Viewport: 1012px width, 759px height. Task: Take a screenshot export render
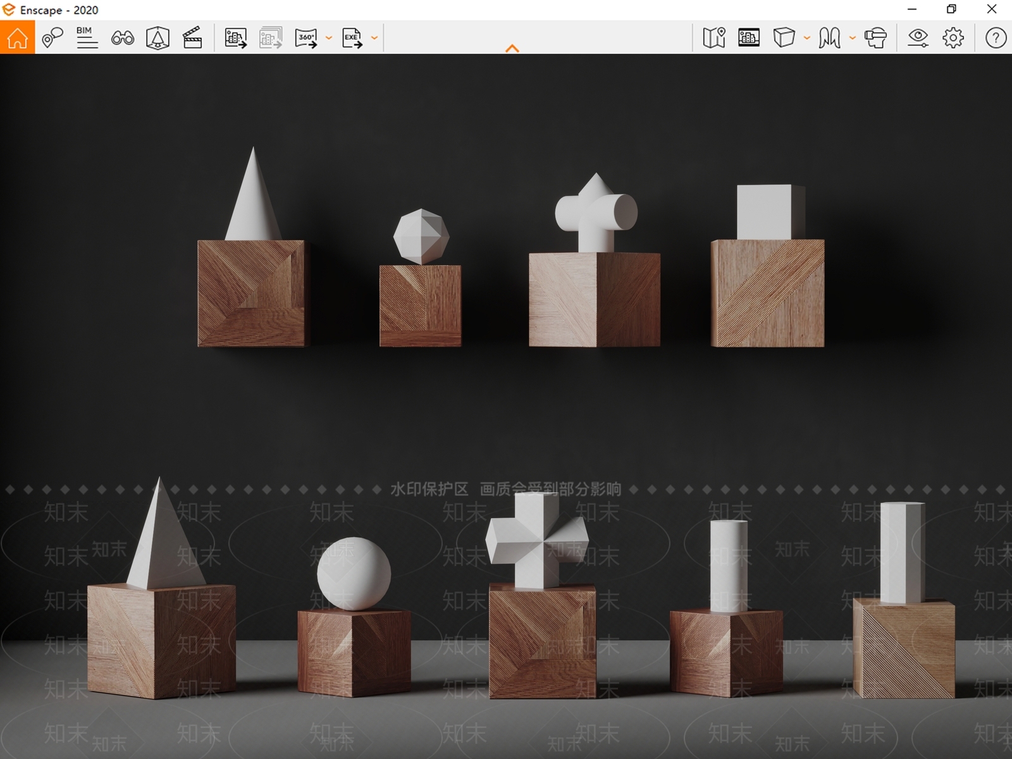[x=236, y=38]
